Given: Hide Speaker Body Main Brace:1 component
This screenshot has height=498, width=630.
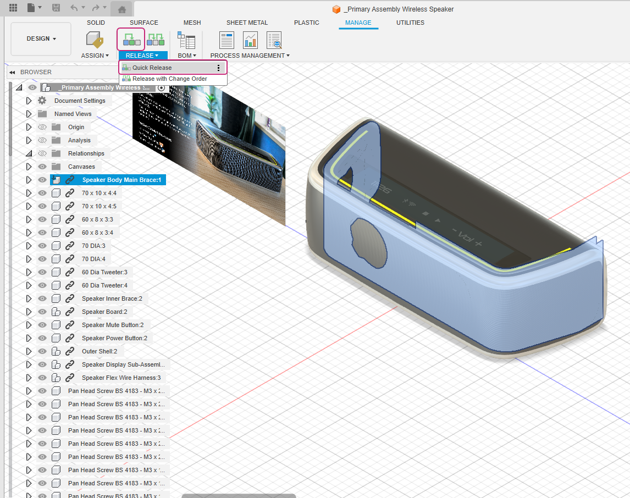Looking at the screenshot, I should (x=42, y=180).
